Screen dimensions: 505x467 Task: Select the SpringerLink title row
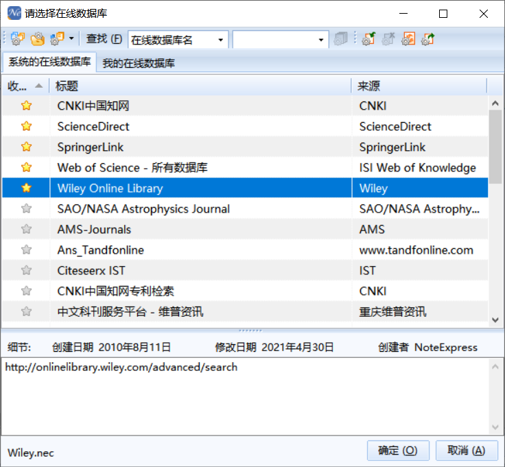click(x=245, y=147)
